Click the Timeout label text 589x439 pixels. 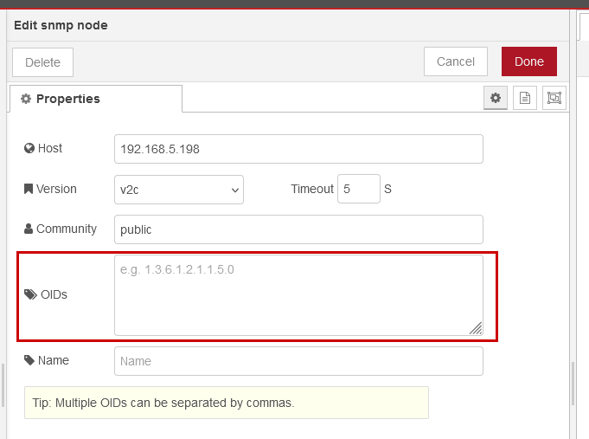click(312, 189)
